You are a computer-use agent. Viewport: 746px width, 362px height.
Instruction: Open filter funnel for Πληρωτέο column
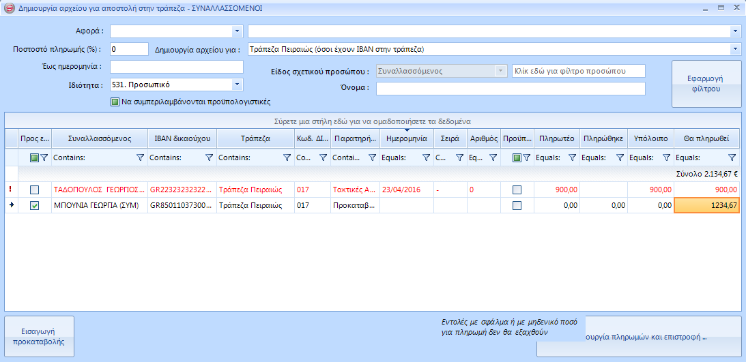coord(572,157)
